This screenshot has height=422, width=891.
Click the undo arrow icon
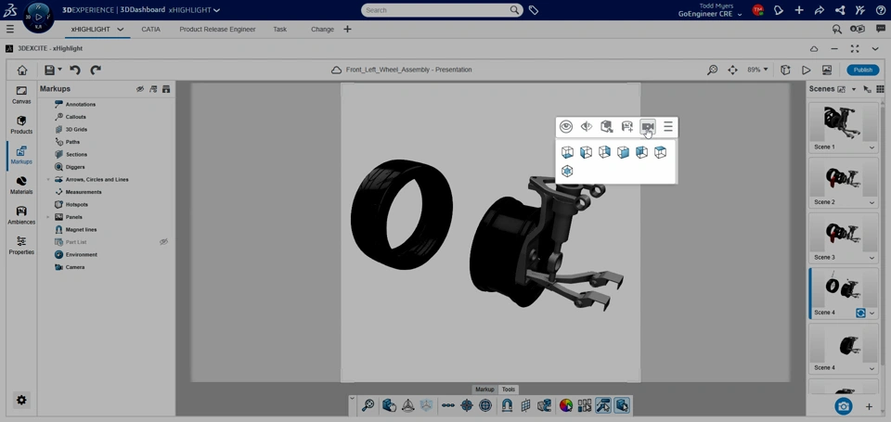click(x=75, y=70)
